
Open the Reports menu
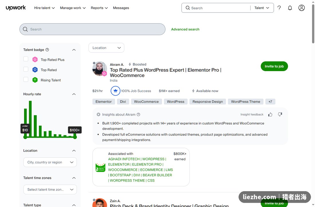tap(99, 8)
